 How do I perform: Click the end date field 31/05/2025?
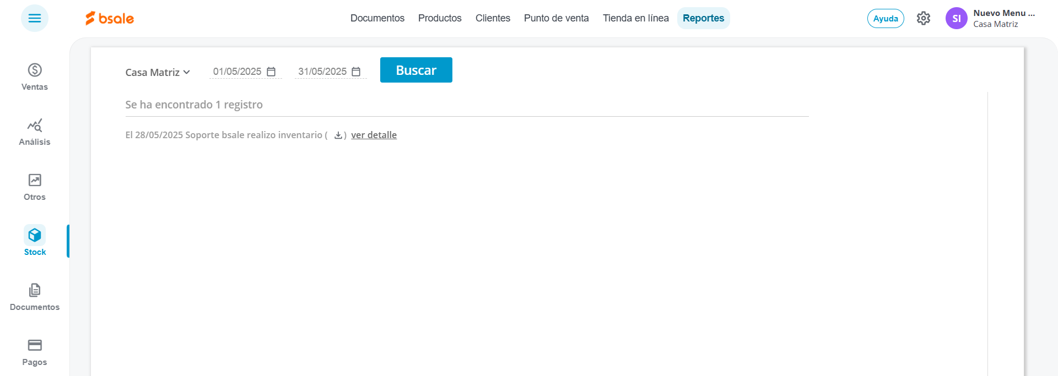(x=330, y=72)
